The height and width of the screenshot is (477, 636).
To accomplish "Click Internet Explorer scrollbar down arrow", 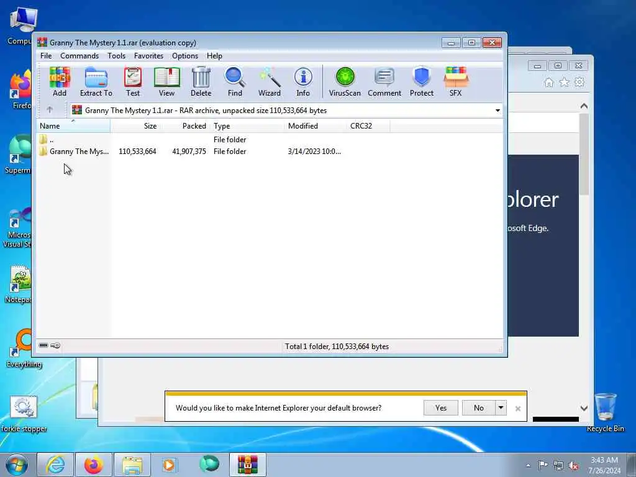I will (584, 408).
